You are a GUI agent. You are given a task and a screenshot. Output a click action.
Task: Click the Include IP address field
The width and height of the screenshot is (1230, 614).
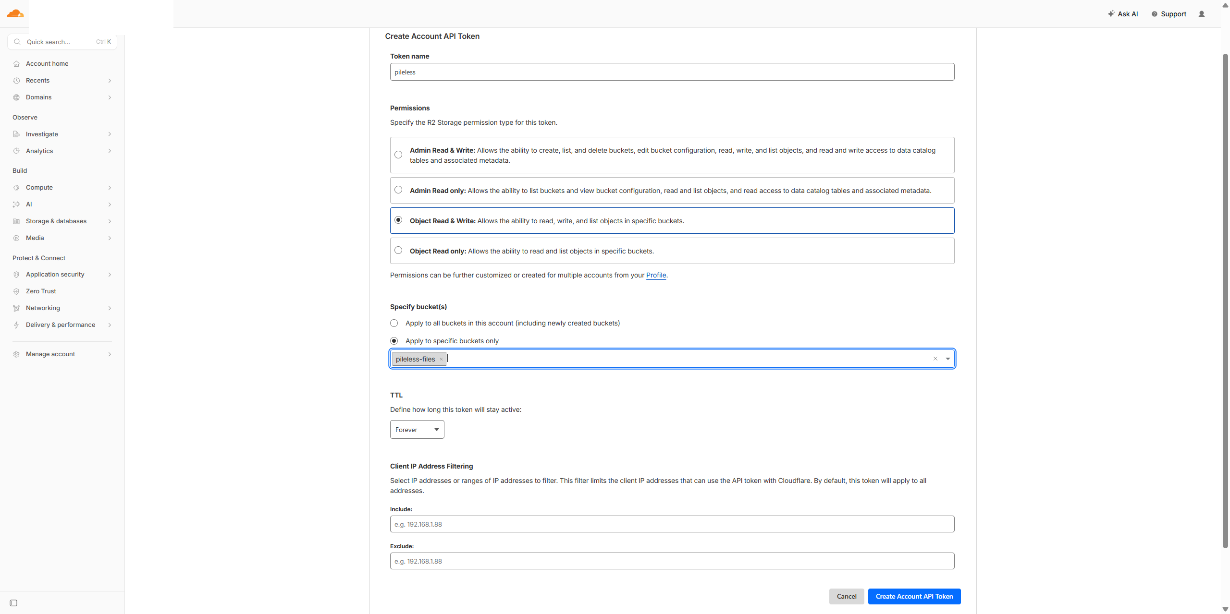tap(672, 524)
